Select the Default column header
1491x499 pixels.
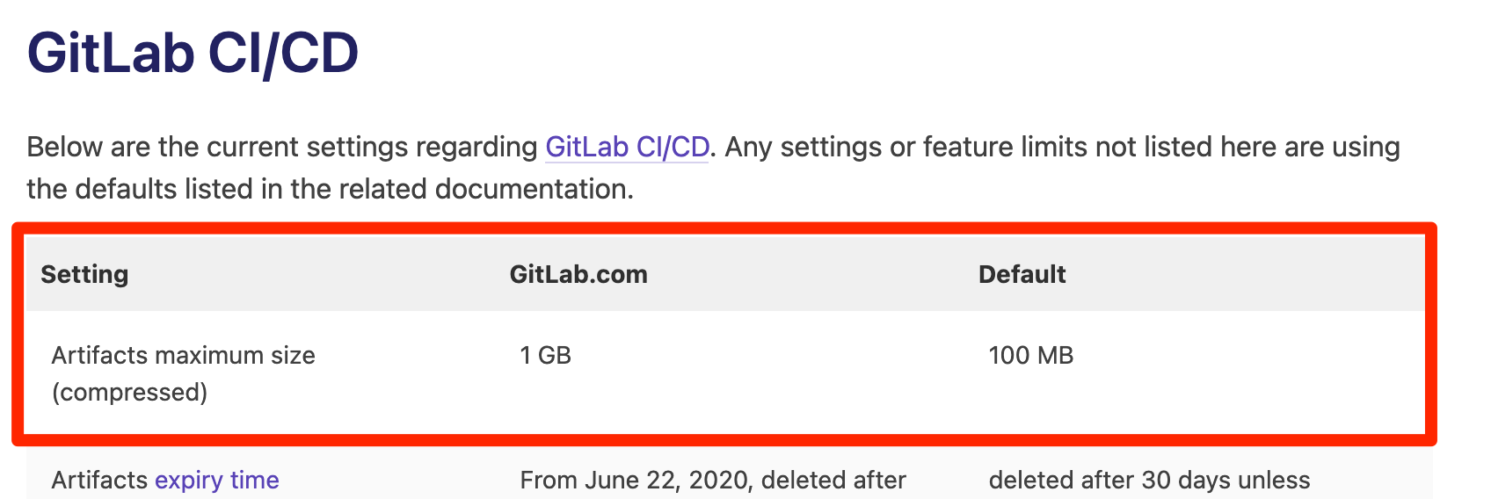click(1022, 274)
